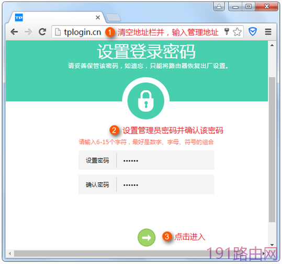Screen dimensions: 282x264
Task: Open the Chrome hamburger menu
Action: [268, 32]
